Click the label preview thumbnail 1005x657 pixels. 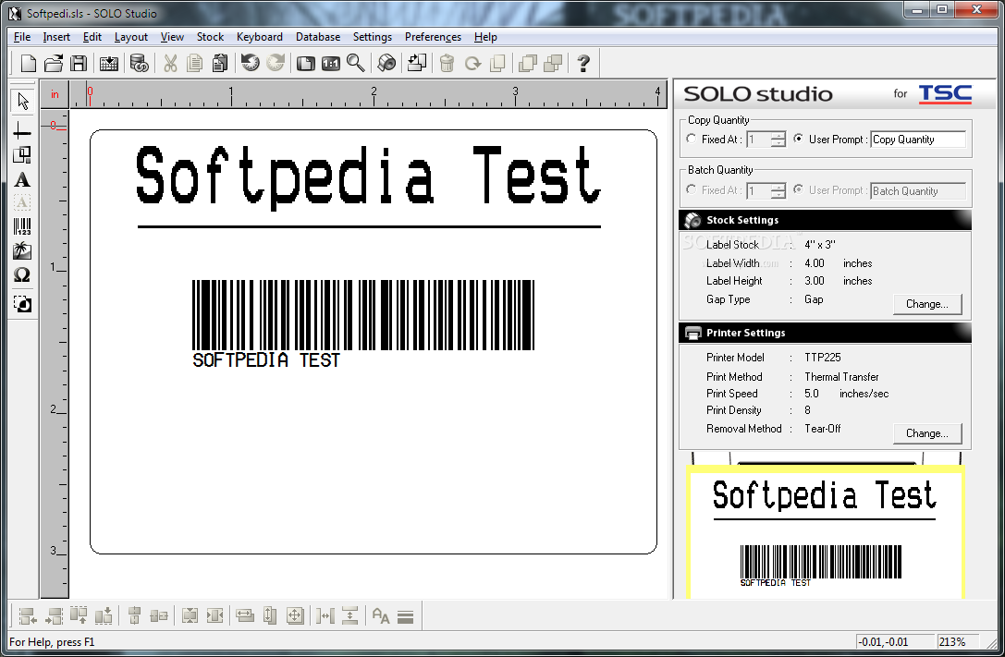[x=825, y=532]
